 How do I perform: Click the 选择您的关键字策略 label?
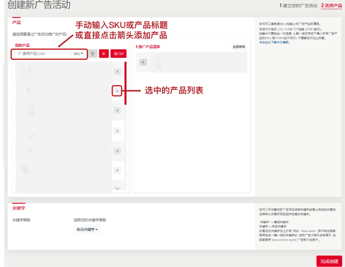click(x=89, y=220)
